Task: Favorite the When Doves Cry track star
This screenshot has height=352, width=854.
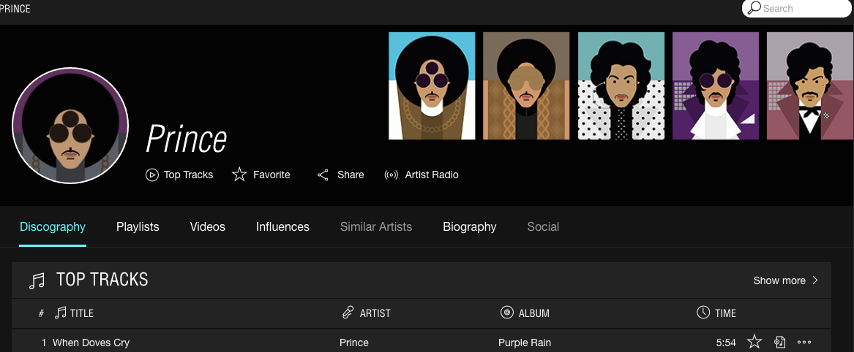Action: [754, 342]
